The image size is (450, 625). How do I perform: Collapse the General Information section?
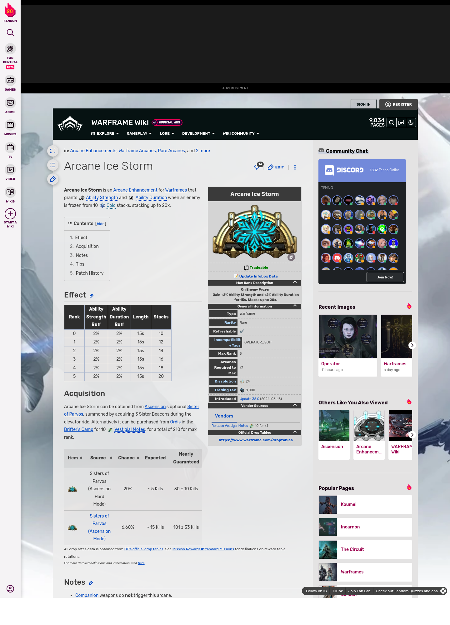click(295, 306)
